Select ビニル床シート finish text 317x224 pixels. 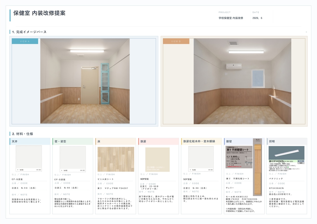(105, 179)
